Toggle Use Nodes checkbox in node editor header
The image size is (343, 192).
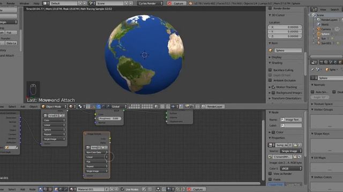(122, 189)
